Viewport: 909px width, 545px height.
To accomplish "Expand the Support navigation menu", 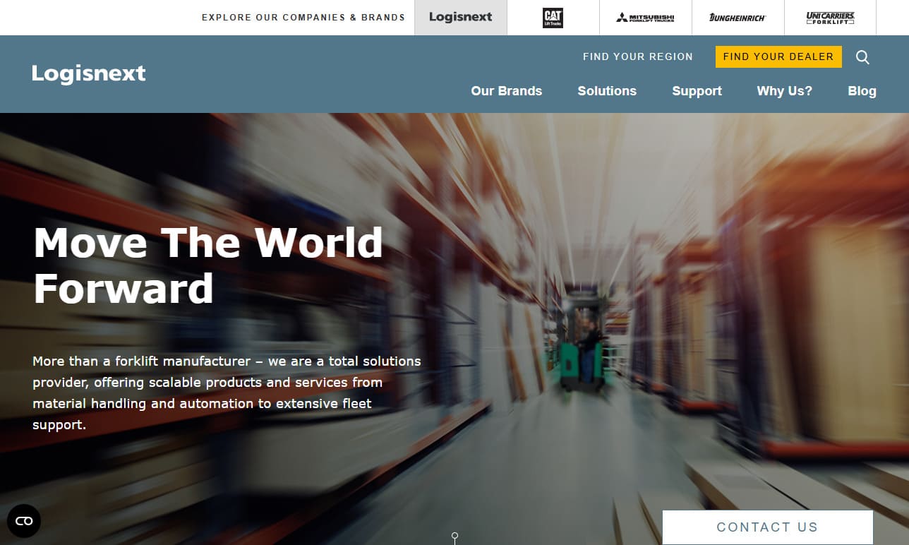I will [x=697, y=91].
